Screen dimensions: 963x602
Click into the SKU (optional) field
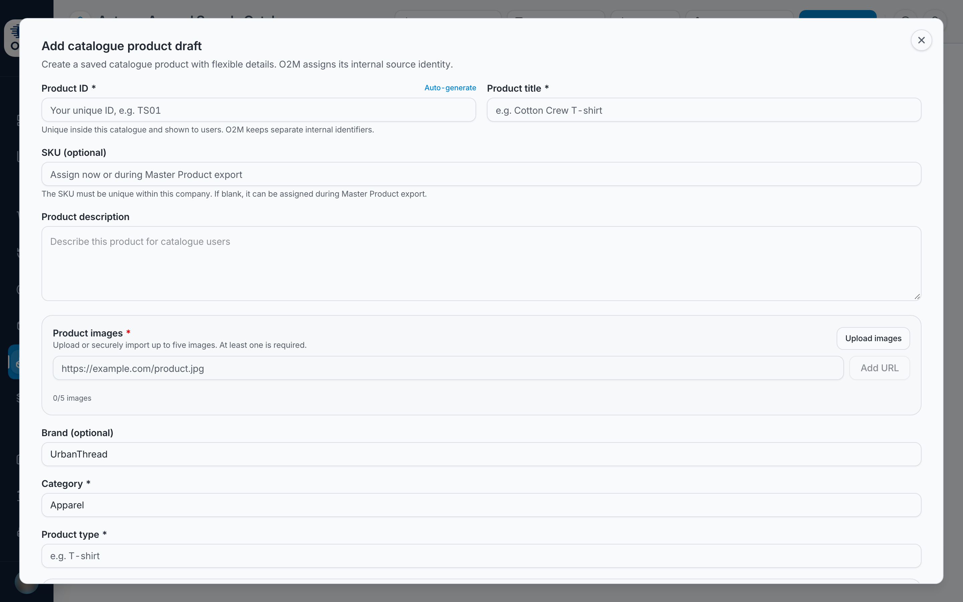(x=481, y=174)
